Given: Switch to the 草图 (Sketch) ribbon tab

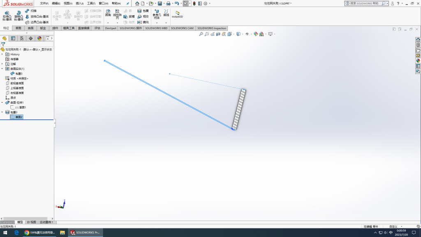Looking at the screenshot, I should point(19,28).
